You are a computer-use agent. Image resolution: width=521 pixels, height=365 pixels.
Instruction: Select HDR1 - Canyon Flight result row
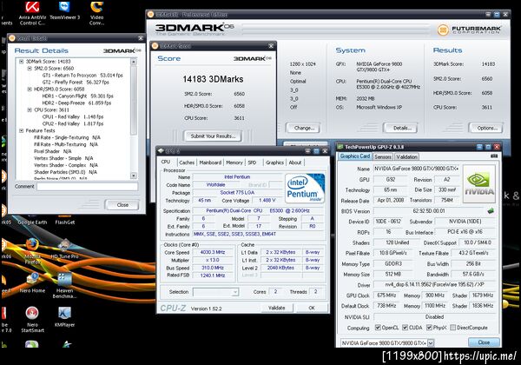click(x=77, y=96)
